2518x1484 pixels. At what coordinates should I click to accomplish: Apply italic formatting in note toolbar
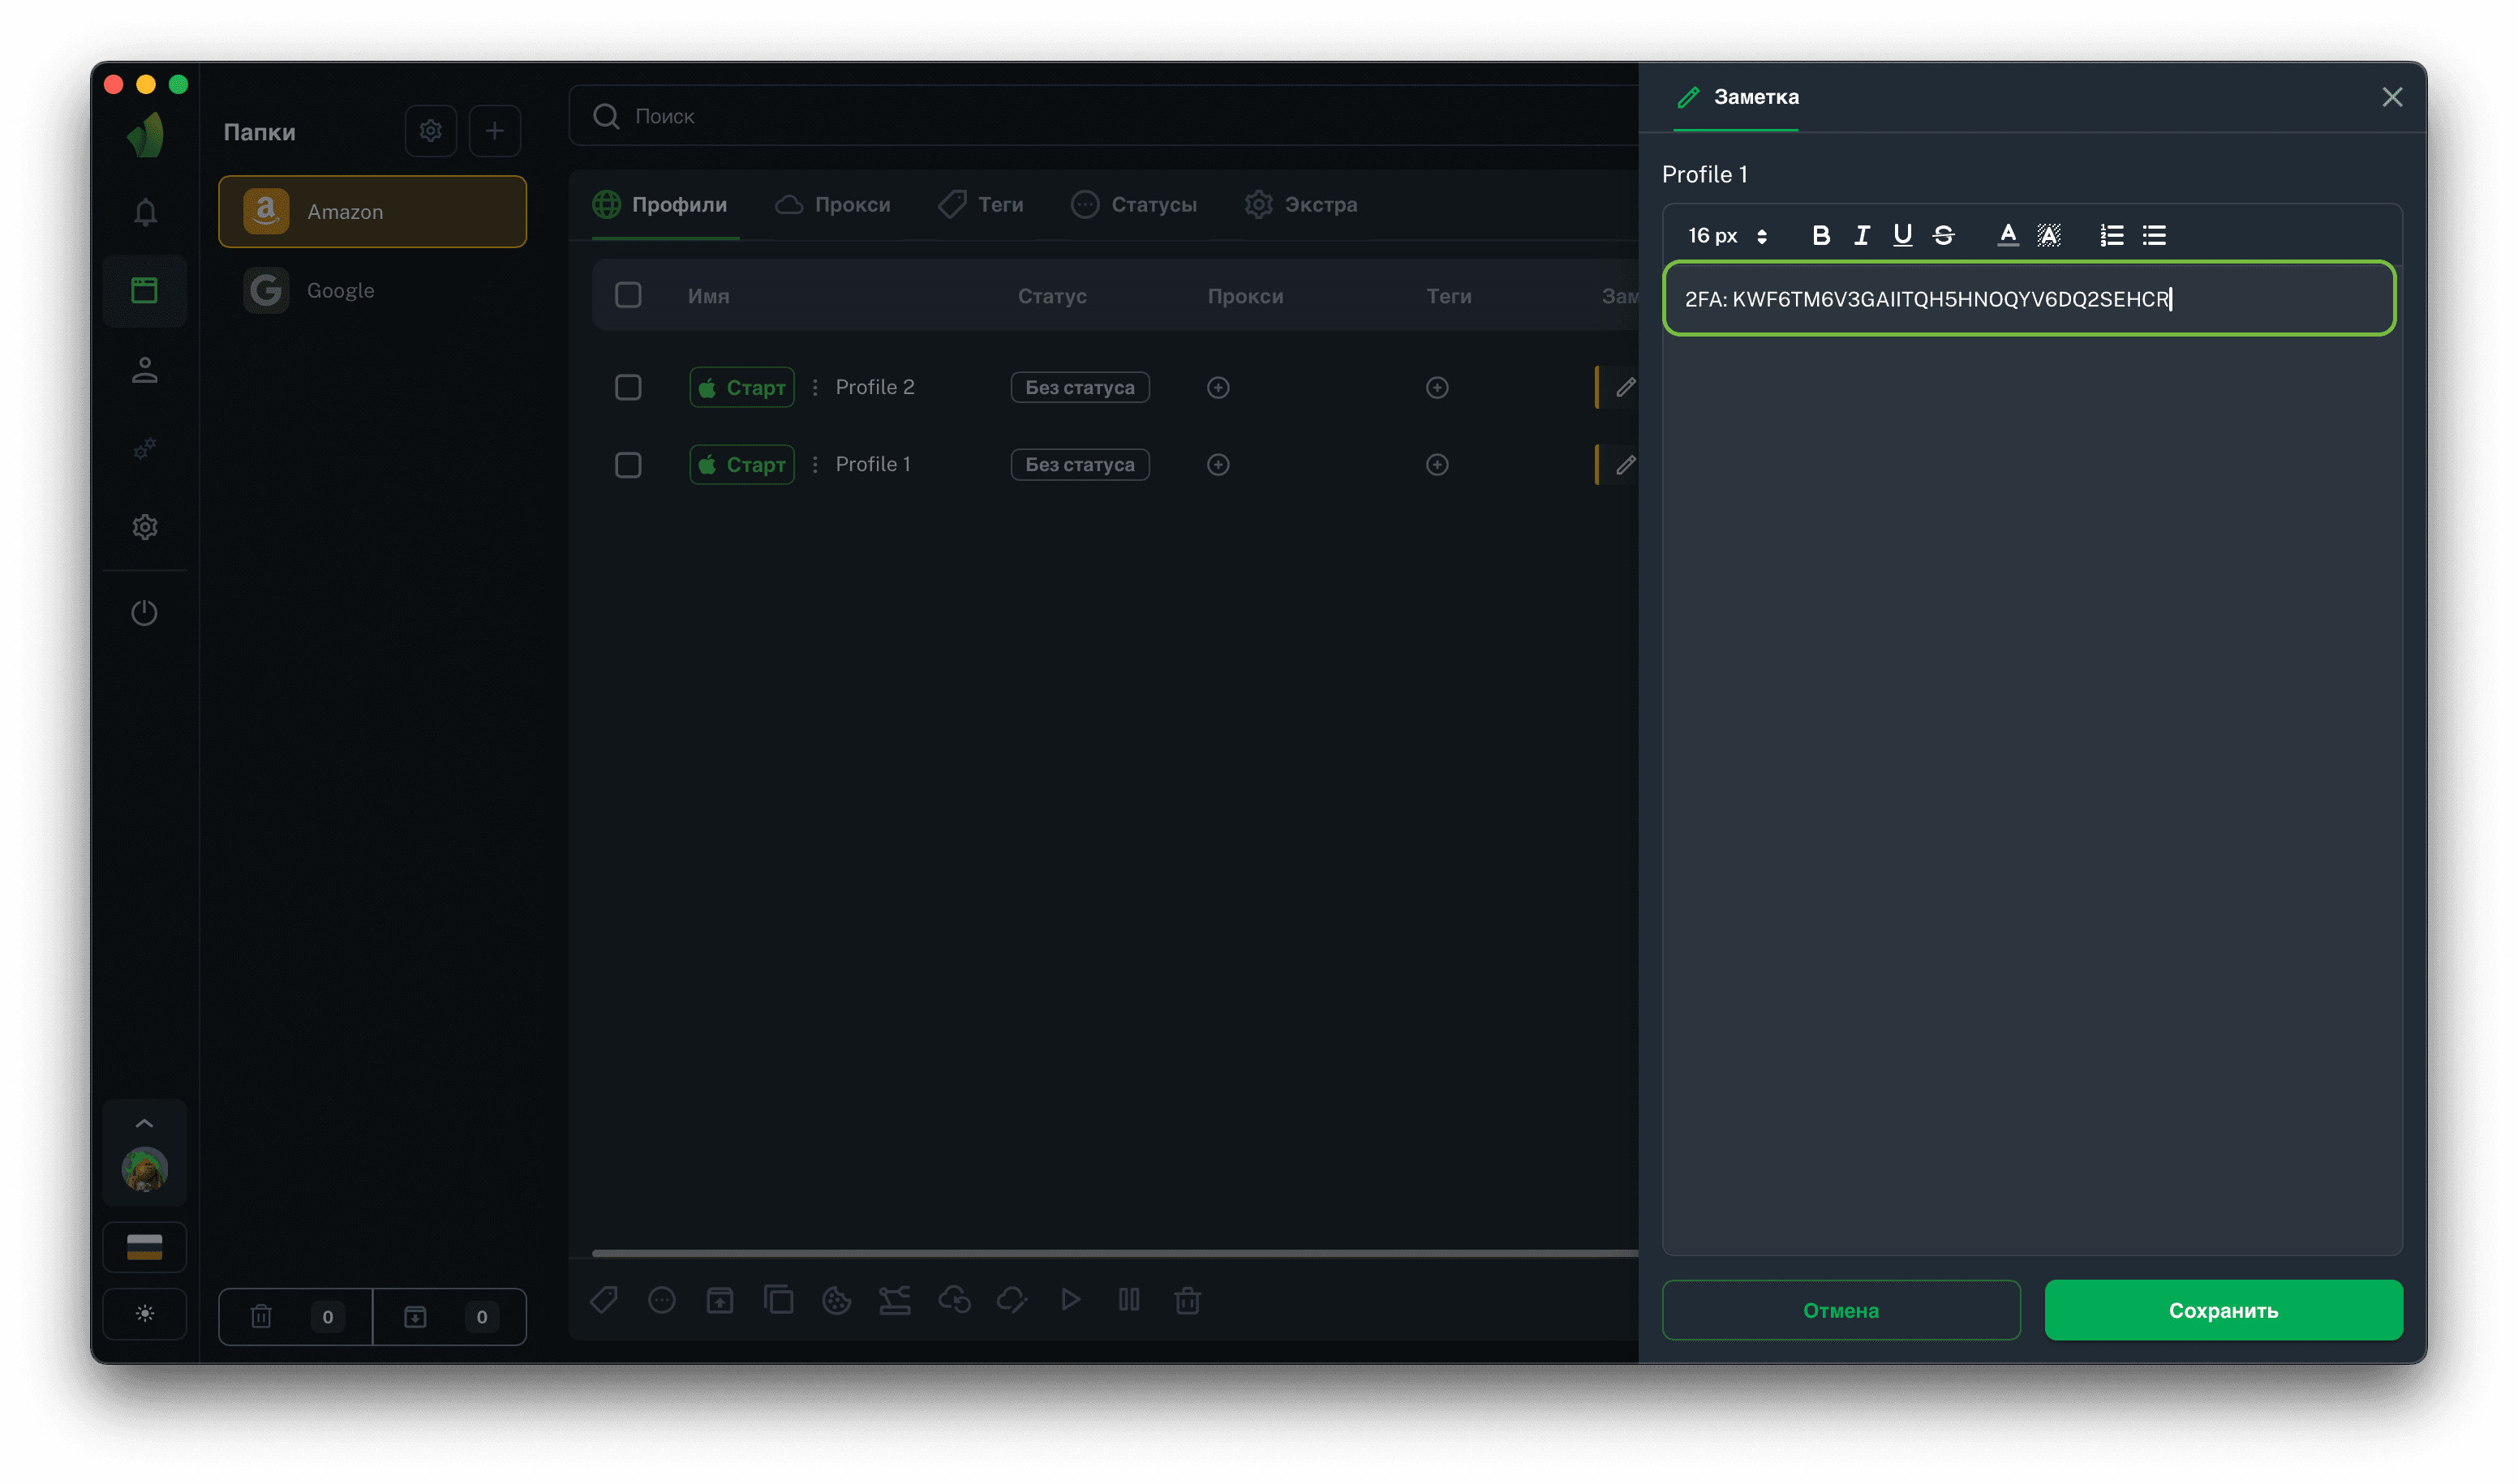(x=1861, y=235)
